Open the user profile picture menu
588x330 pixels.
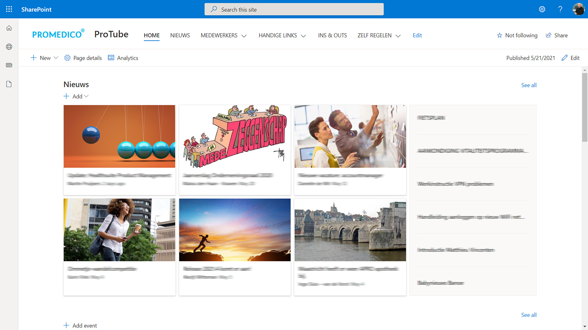coord(578,9)
